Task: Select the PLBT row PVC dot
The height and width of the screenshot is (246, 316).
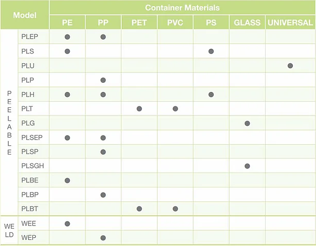Action: coord(175,209)
